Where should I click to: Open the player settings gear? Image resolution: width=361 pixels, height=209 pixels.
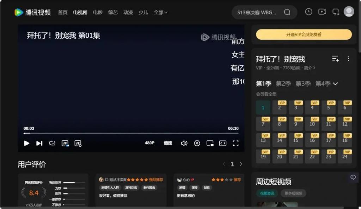tap(197, 143)
